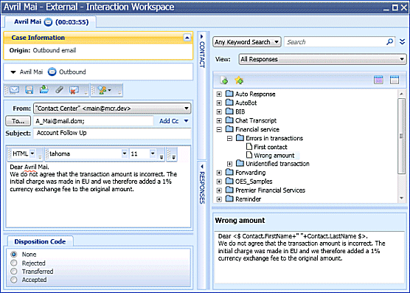Select the Avril Mai interaction tab

point(51,22)
